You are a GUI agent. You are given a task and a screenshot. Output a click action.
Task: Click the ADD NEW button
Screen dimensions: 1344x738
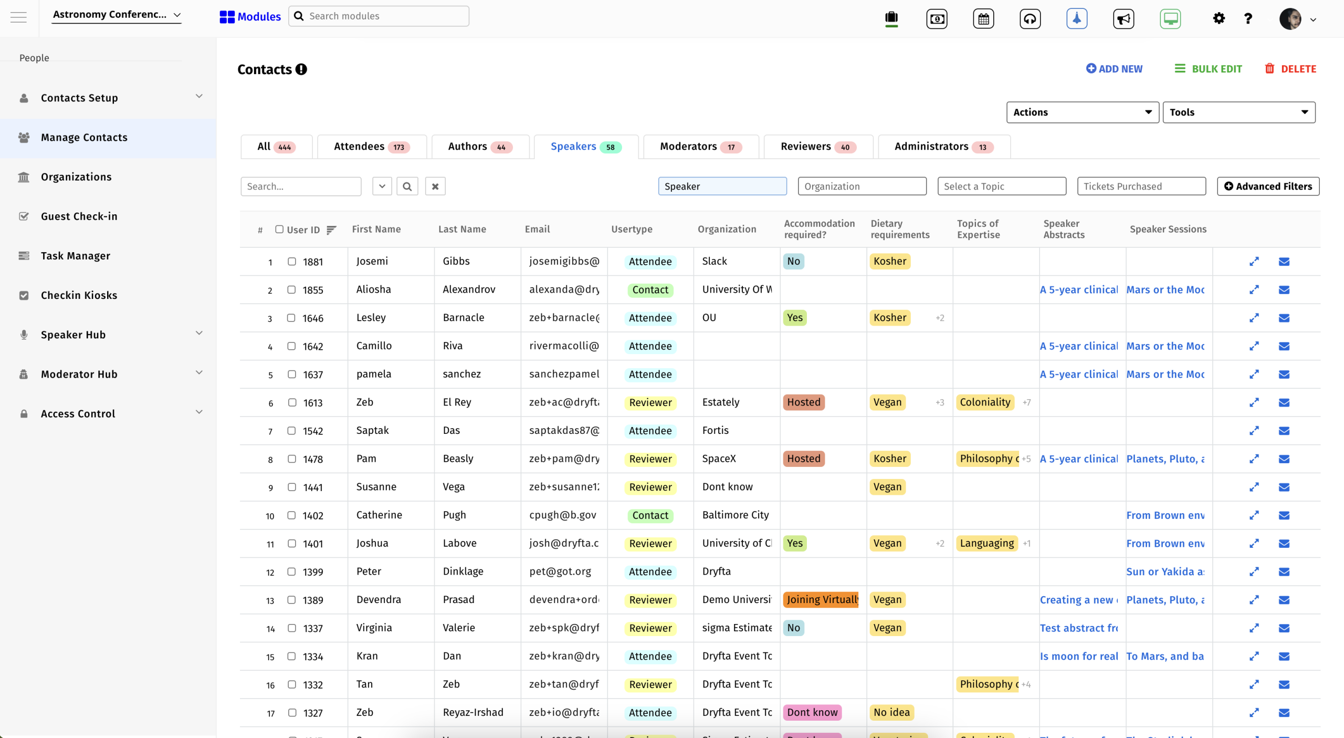click(x=1114, y=69)
